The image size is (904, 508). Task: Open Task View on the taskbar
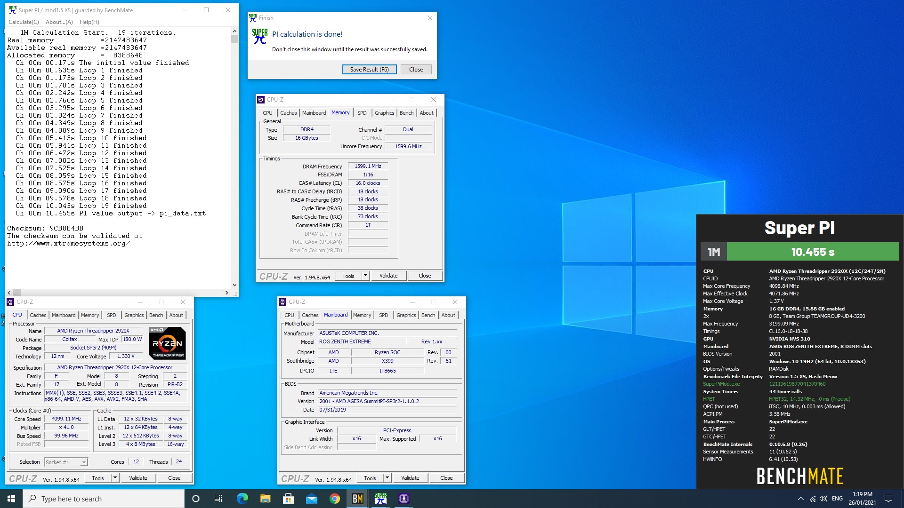(218, 499)
